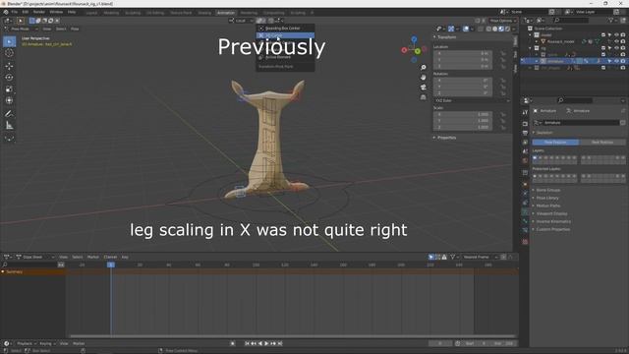The image size is (629, 354).
Task: Open the Dope Sheet mode dropdown
Action: (35, 257)
